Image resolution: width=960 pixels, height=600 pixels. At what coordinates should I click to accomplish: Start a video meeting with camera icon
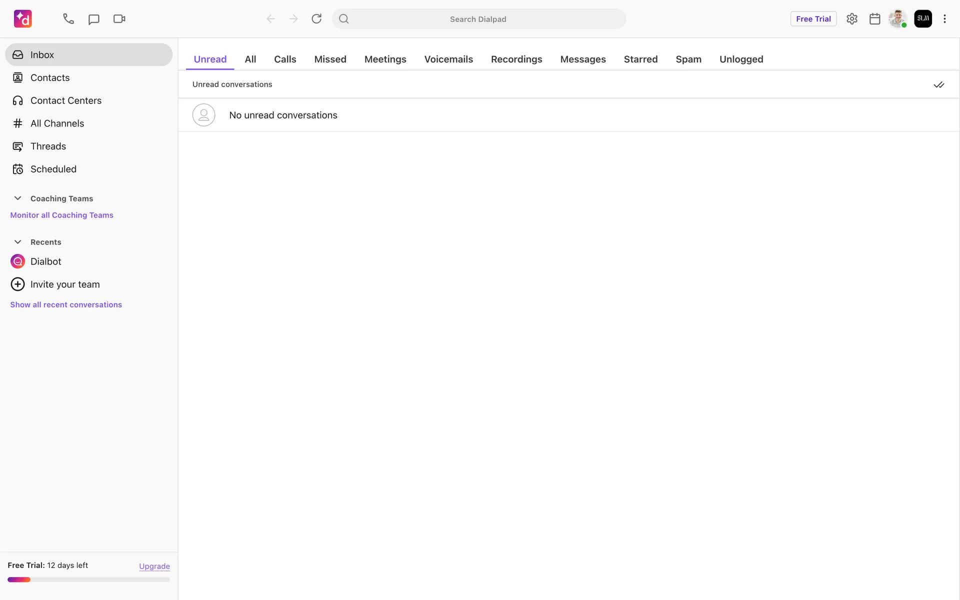tap(119, 19)
